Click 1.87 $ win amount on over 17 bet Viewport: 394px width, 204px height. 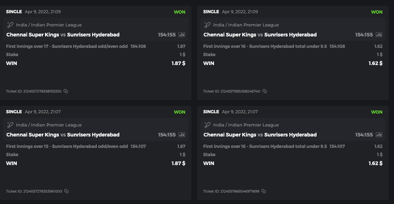178,63
